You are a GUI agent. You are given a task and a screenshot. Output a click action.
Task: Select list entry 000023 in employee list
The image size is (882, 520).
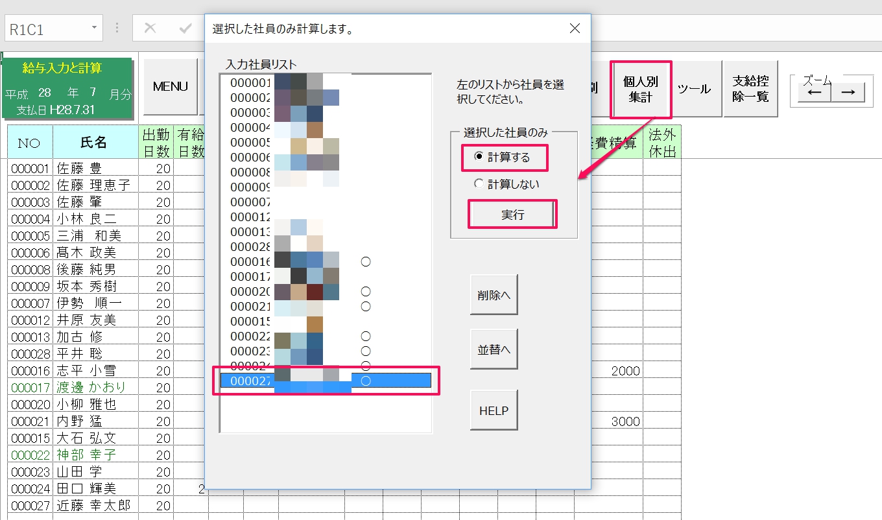coord(326,351)
